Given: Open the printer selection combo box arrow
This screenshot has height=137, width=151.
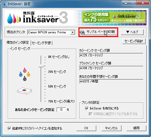Looking at the screenshot, I should tap(72, 32).
